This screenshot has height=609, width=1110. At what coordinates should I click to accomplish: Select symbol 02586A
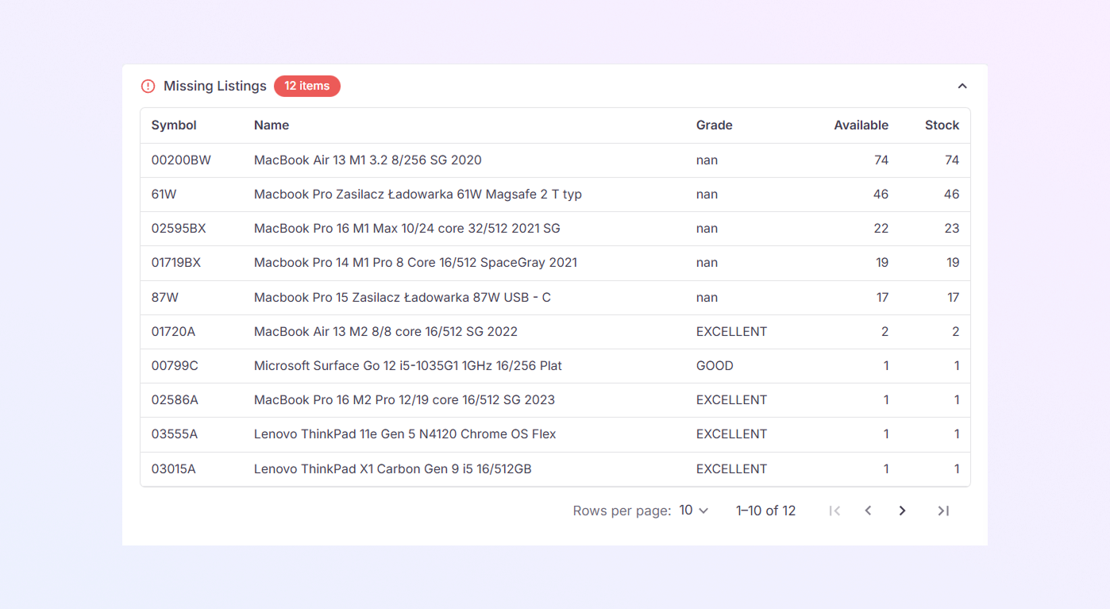coord(175,400)
